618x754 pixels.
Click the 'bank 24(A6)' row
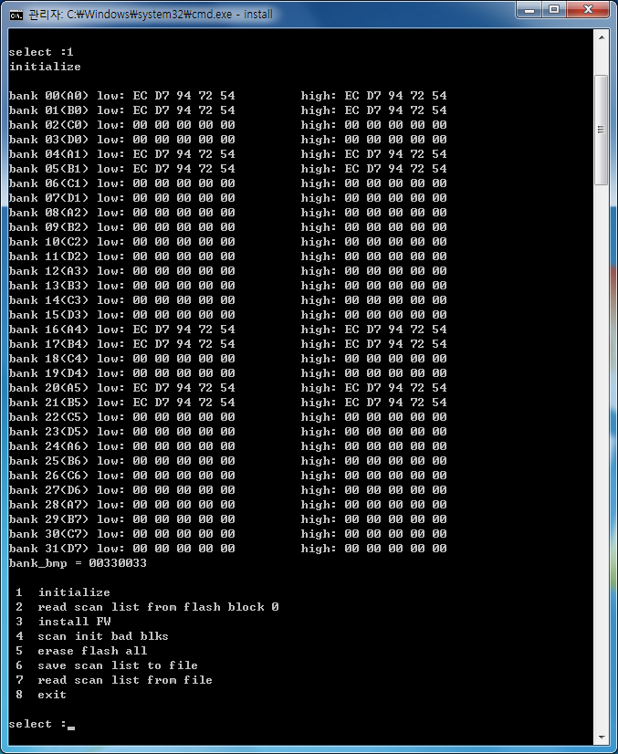tap(227, 446)
